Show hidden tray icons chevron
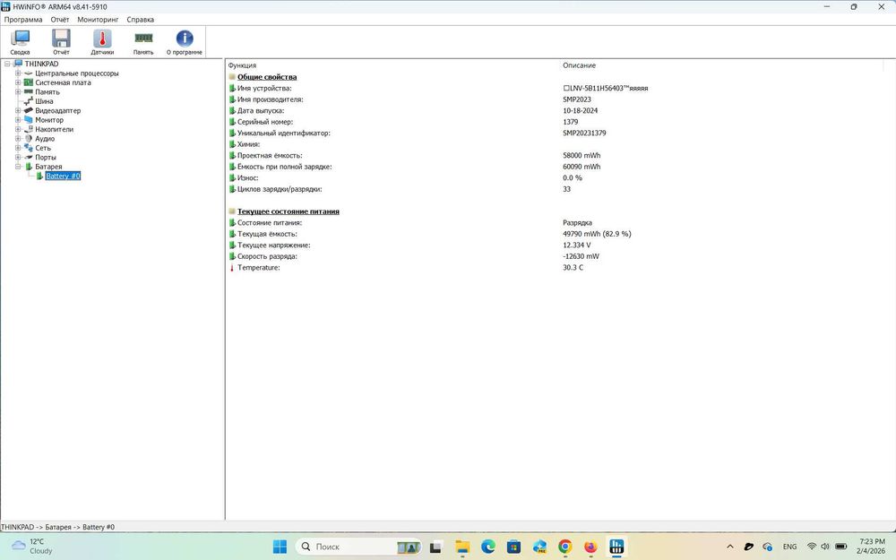 [729, 547]
